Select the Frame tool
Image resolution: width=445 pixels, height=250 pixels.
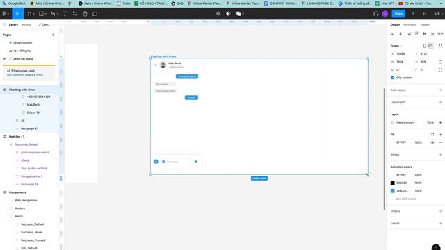point(29,14)
